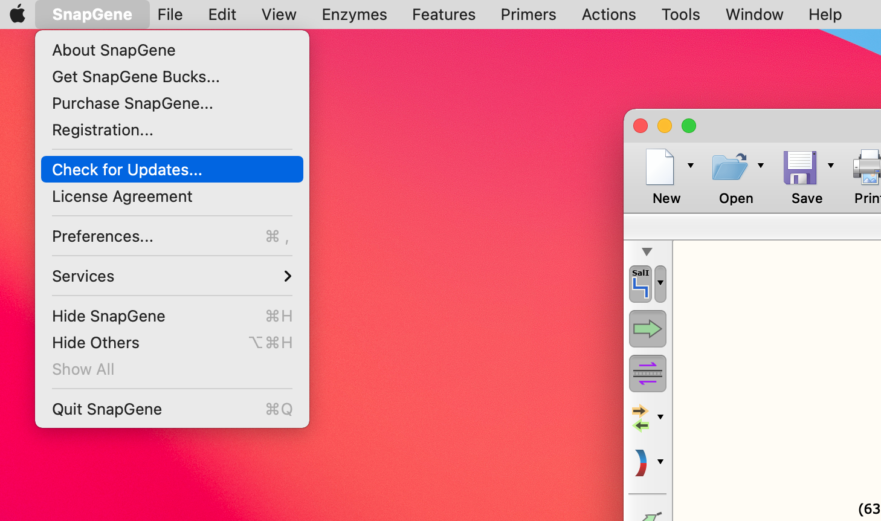Click the Save floppy disk icon
This screenshot has height=521, width=881.
(800, 167)
